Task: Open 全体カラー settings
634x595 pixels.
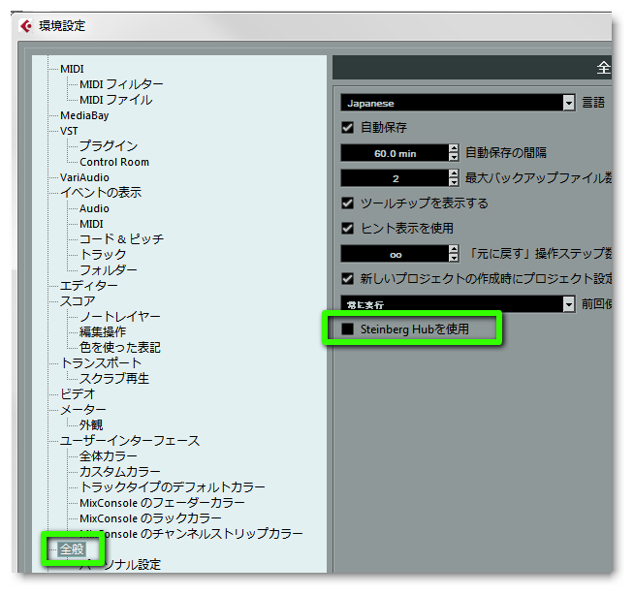Action: pyautogui.click(x=109, y=456)
